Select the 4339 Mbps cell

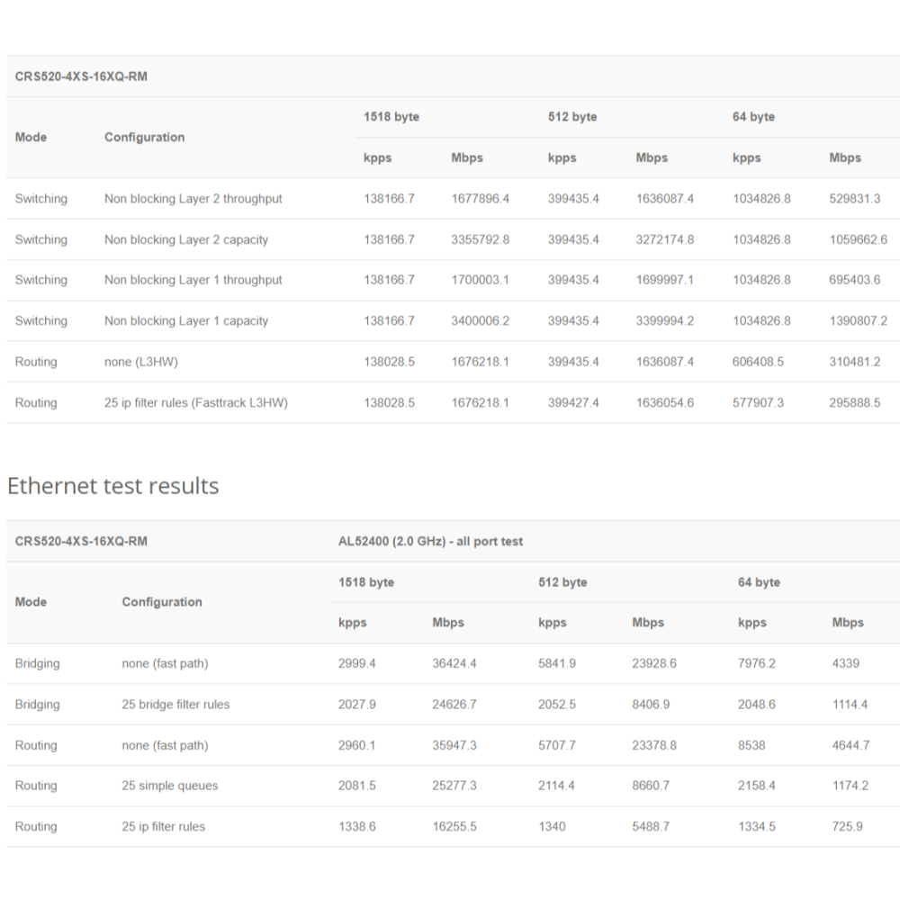pyautogui.click(x=845, y=663)
